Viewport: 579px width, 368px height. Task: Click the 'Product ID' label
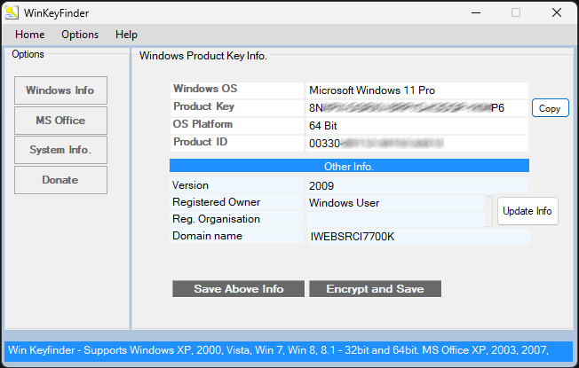click(200, 142)
